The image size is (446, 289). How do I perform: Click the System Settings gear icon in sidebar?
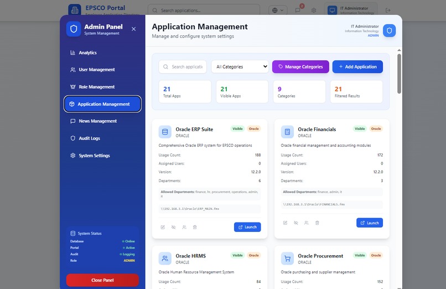[73, 156]
